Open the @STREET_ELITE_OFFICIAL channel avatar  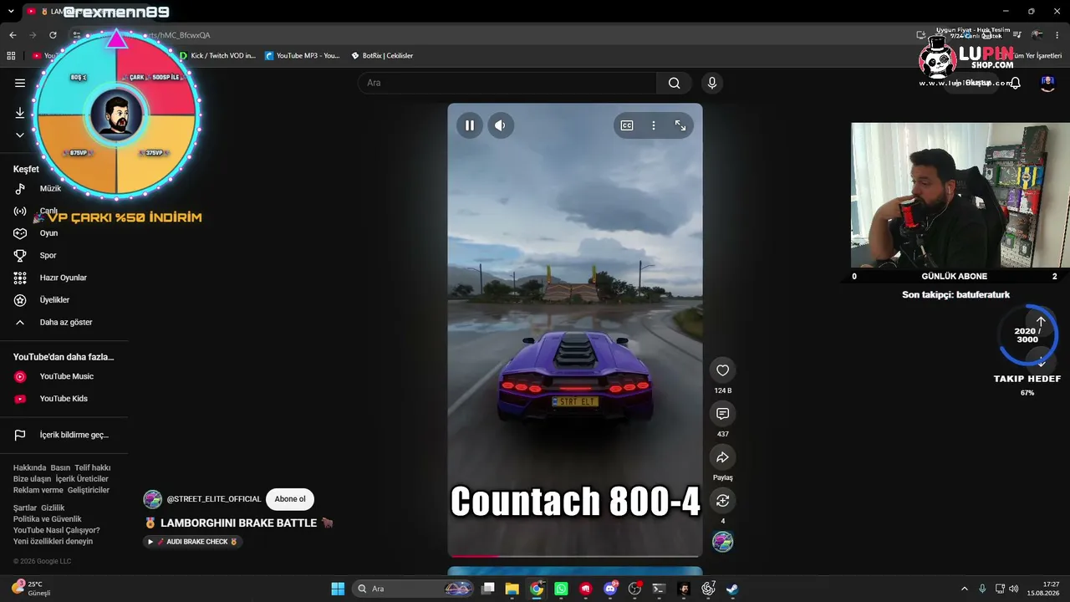pyautogui.click(x=152, y=499)
